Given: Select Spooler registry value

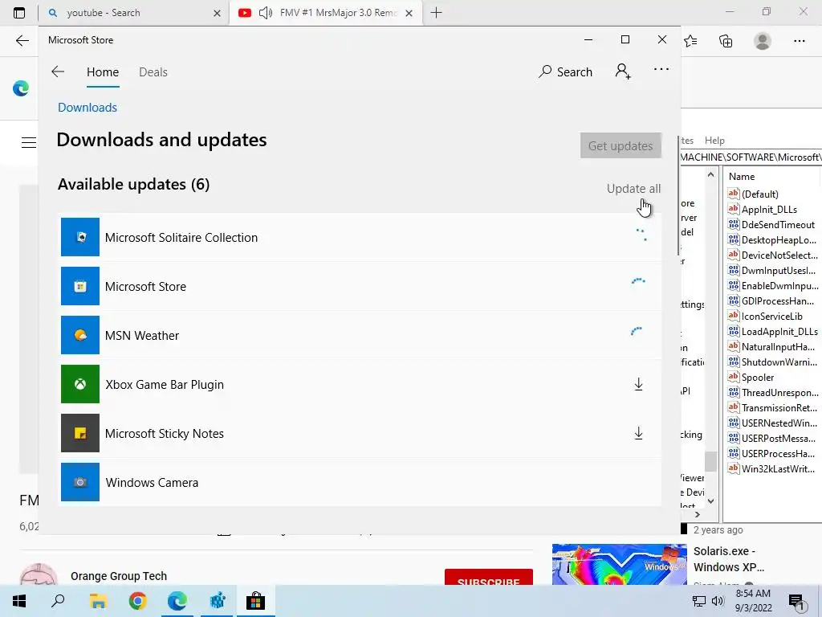Looking at the screenshot, I should click(x=758, y=378).
